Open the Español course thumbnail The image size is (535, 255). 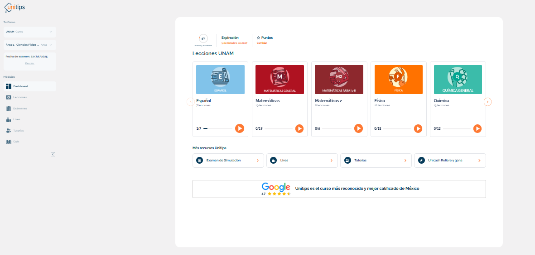click(x=221, y=79)
